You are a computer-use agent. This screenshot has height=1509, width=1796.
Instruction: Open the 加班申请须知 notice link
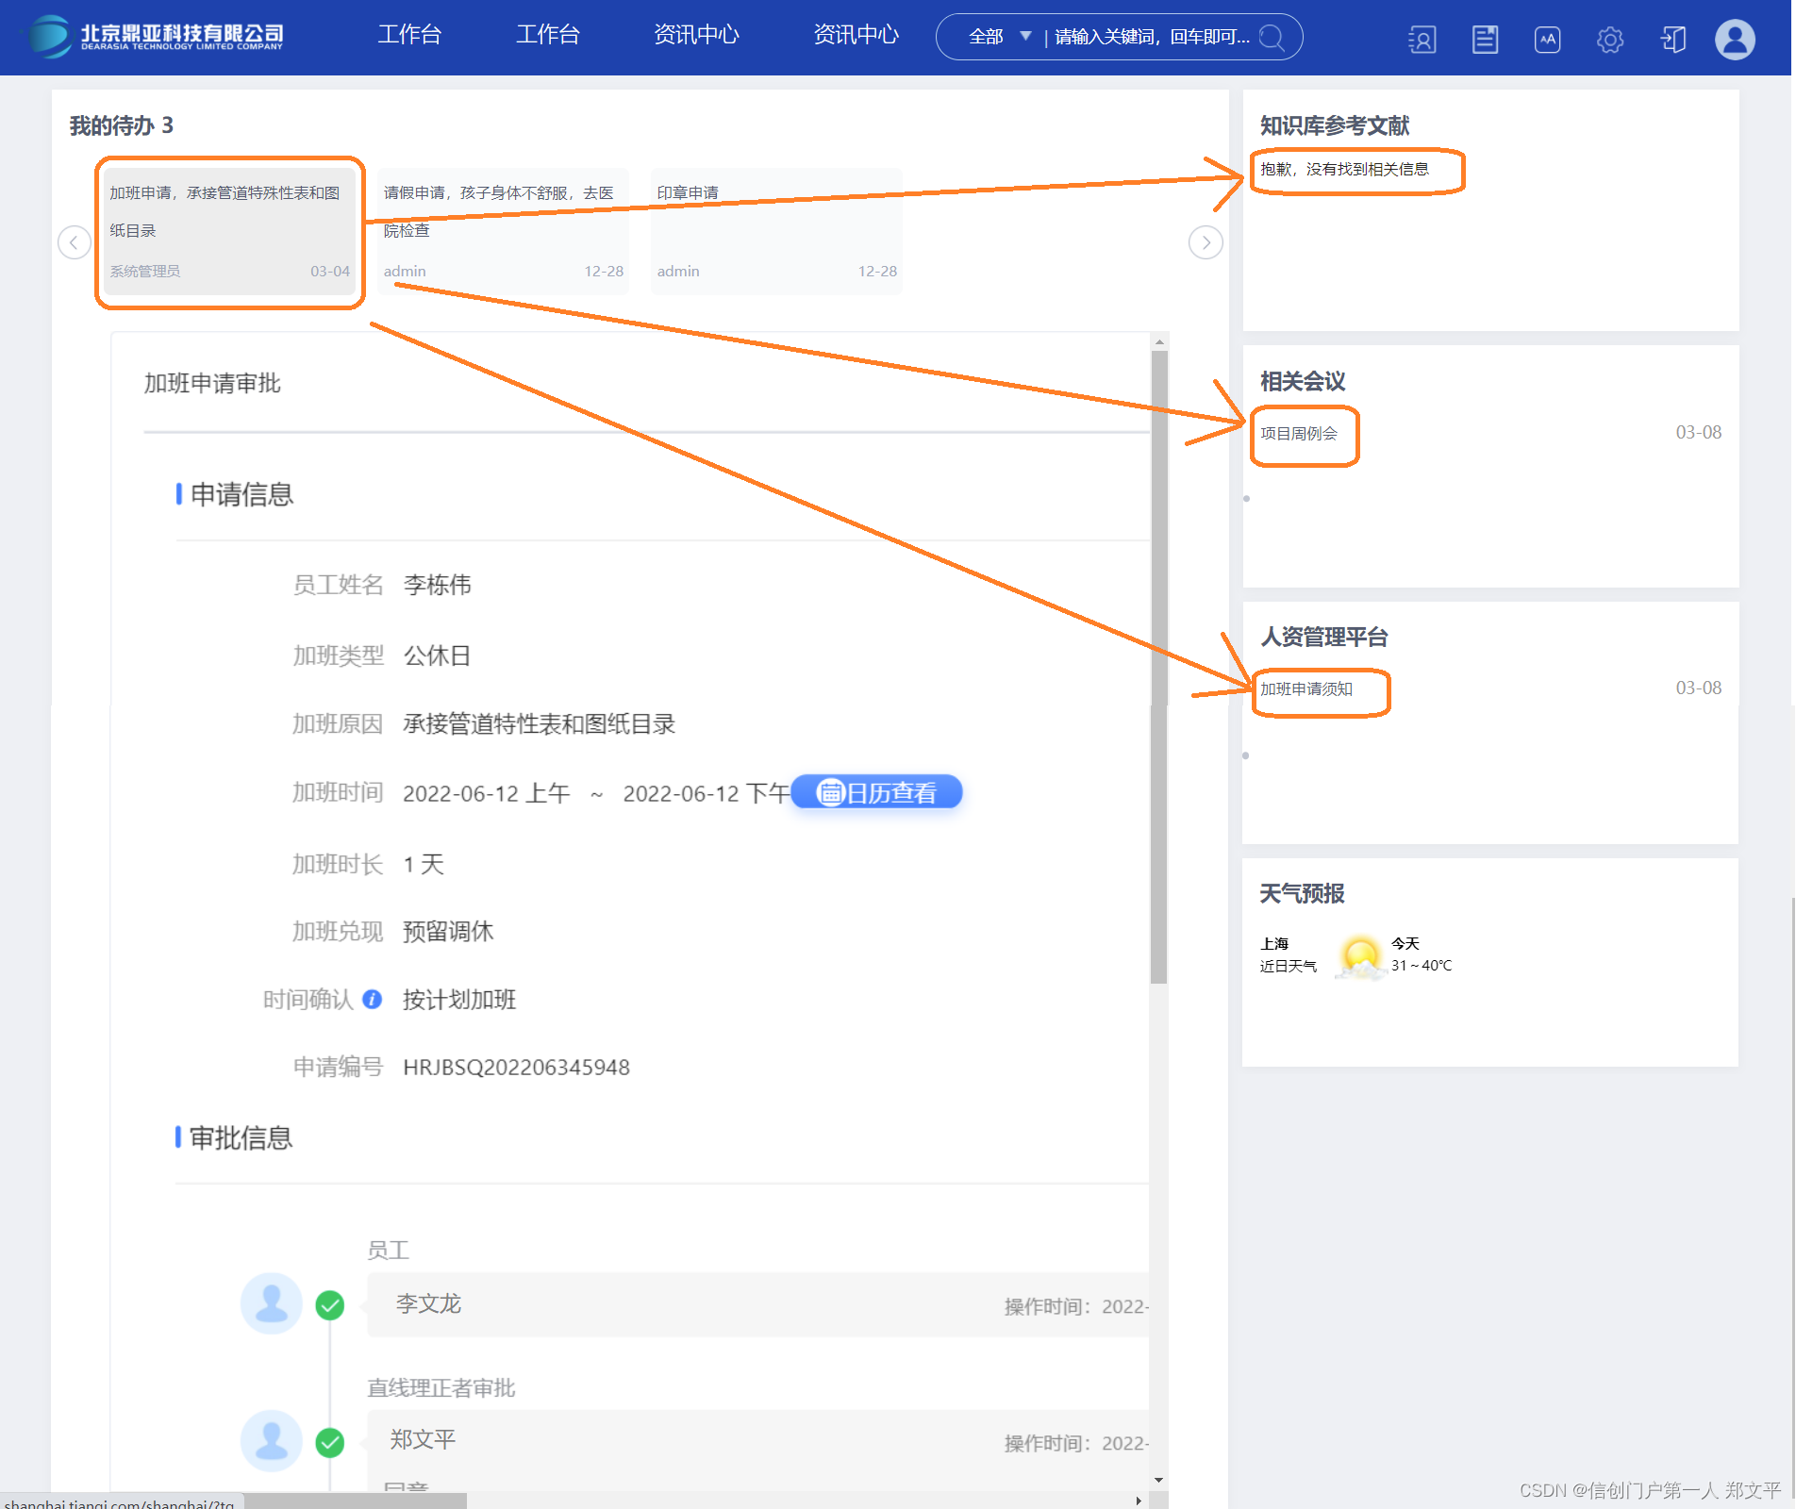point(1306,688)
